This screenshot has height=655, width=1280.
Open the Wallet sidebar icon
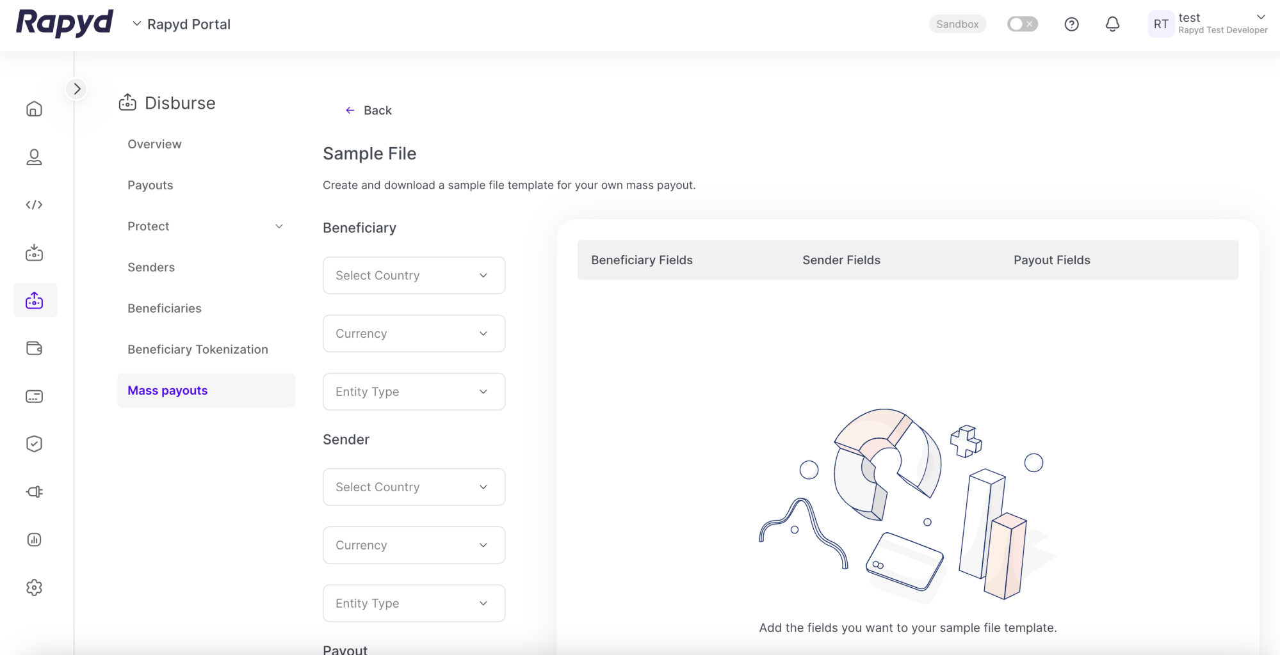pos(34,348)
